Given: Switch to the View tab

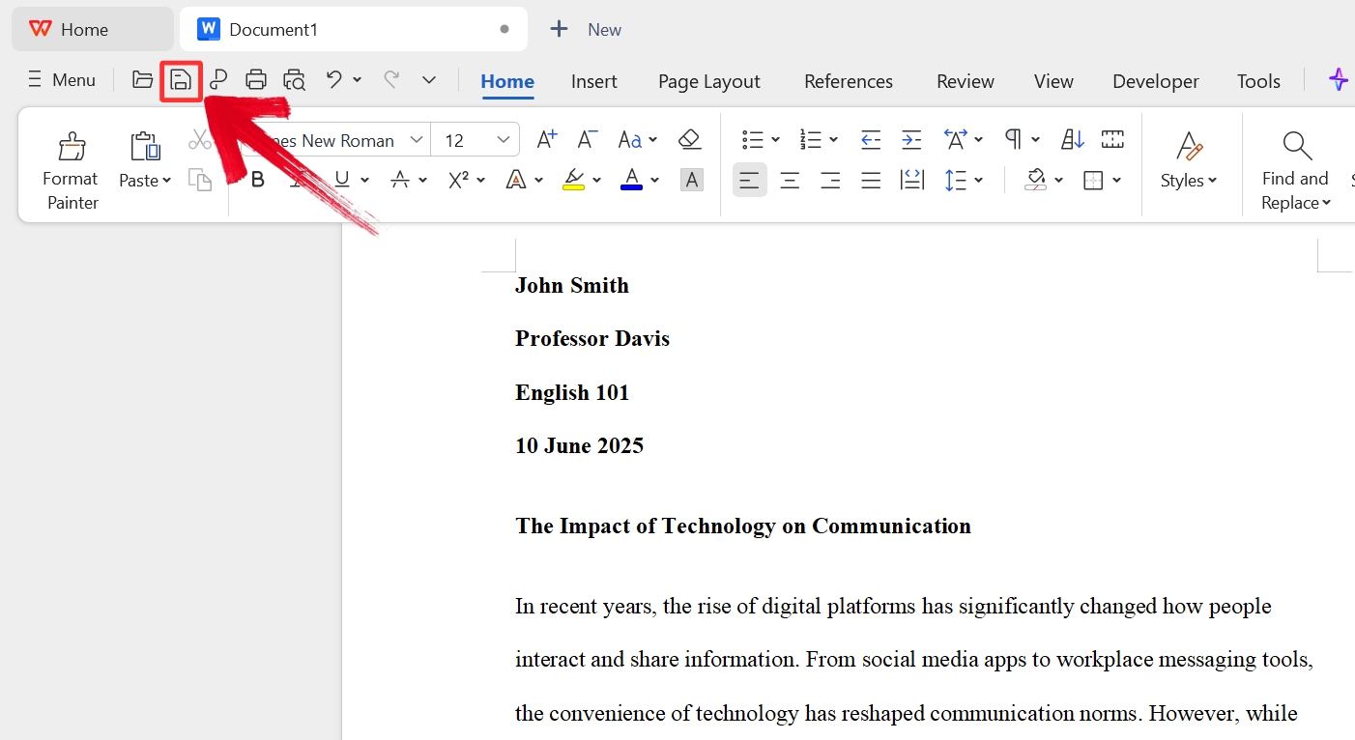Looking at the screenshot, I should tap(1053, 81).
